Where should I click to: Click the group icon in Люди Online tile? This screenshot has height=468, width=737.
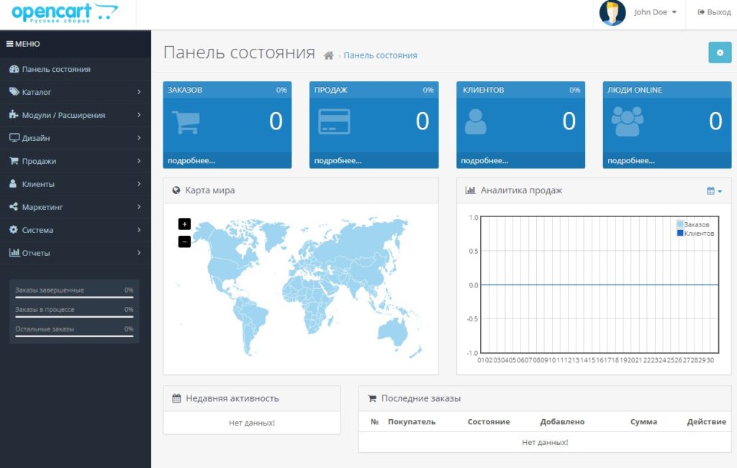tap(627, 121)
